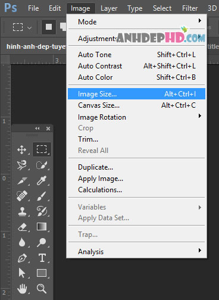Select the Pen tool
The image size is (219, 300).
(x=22, y=258)
